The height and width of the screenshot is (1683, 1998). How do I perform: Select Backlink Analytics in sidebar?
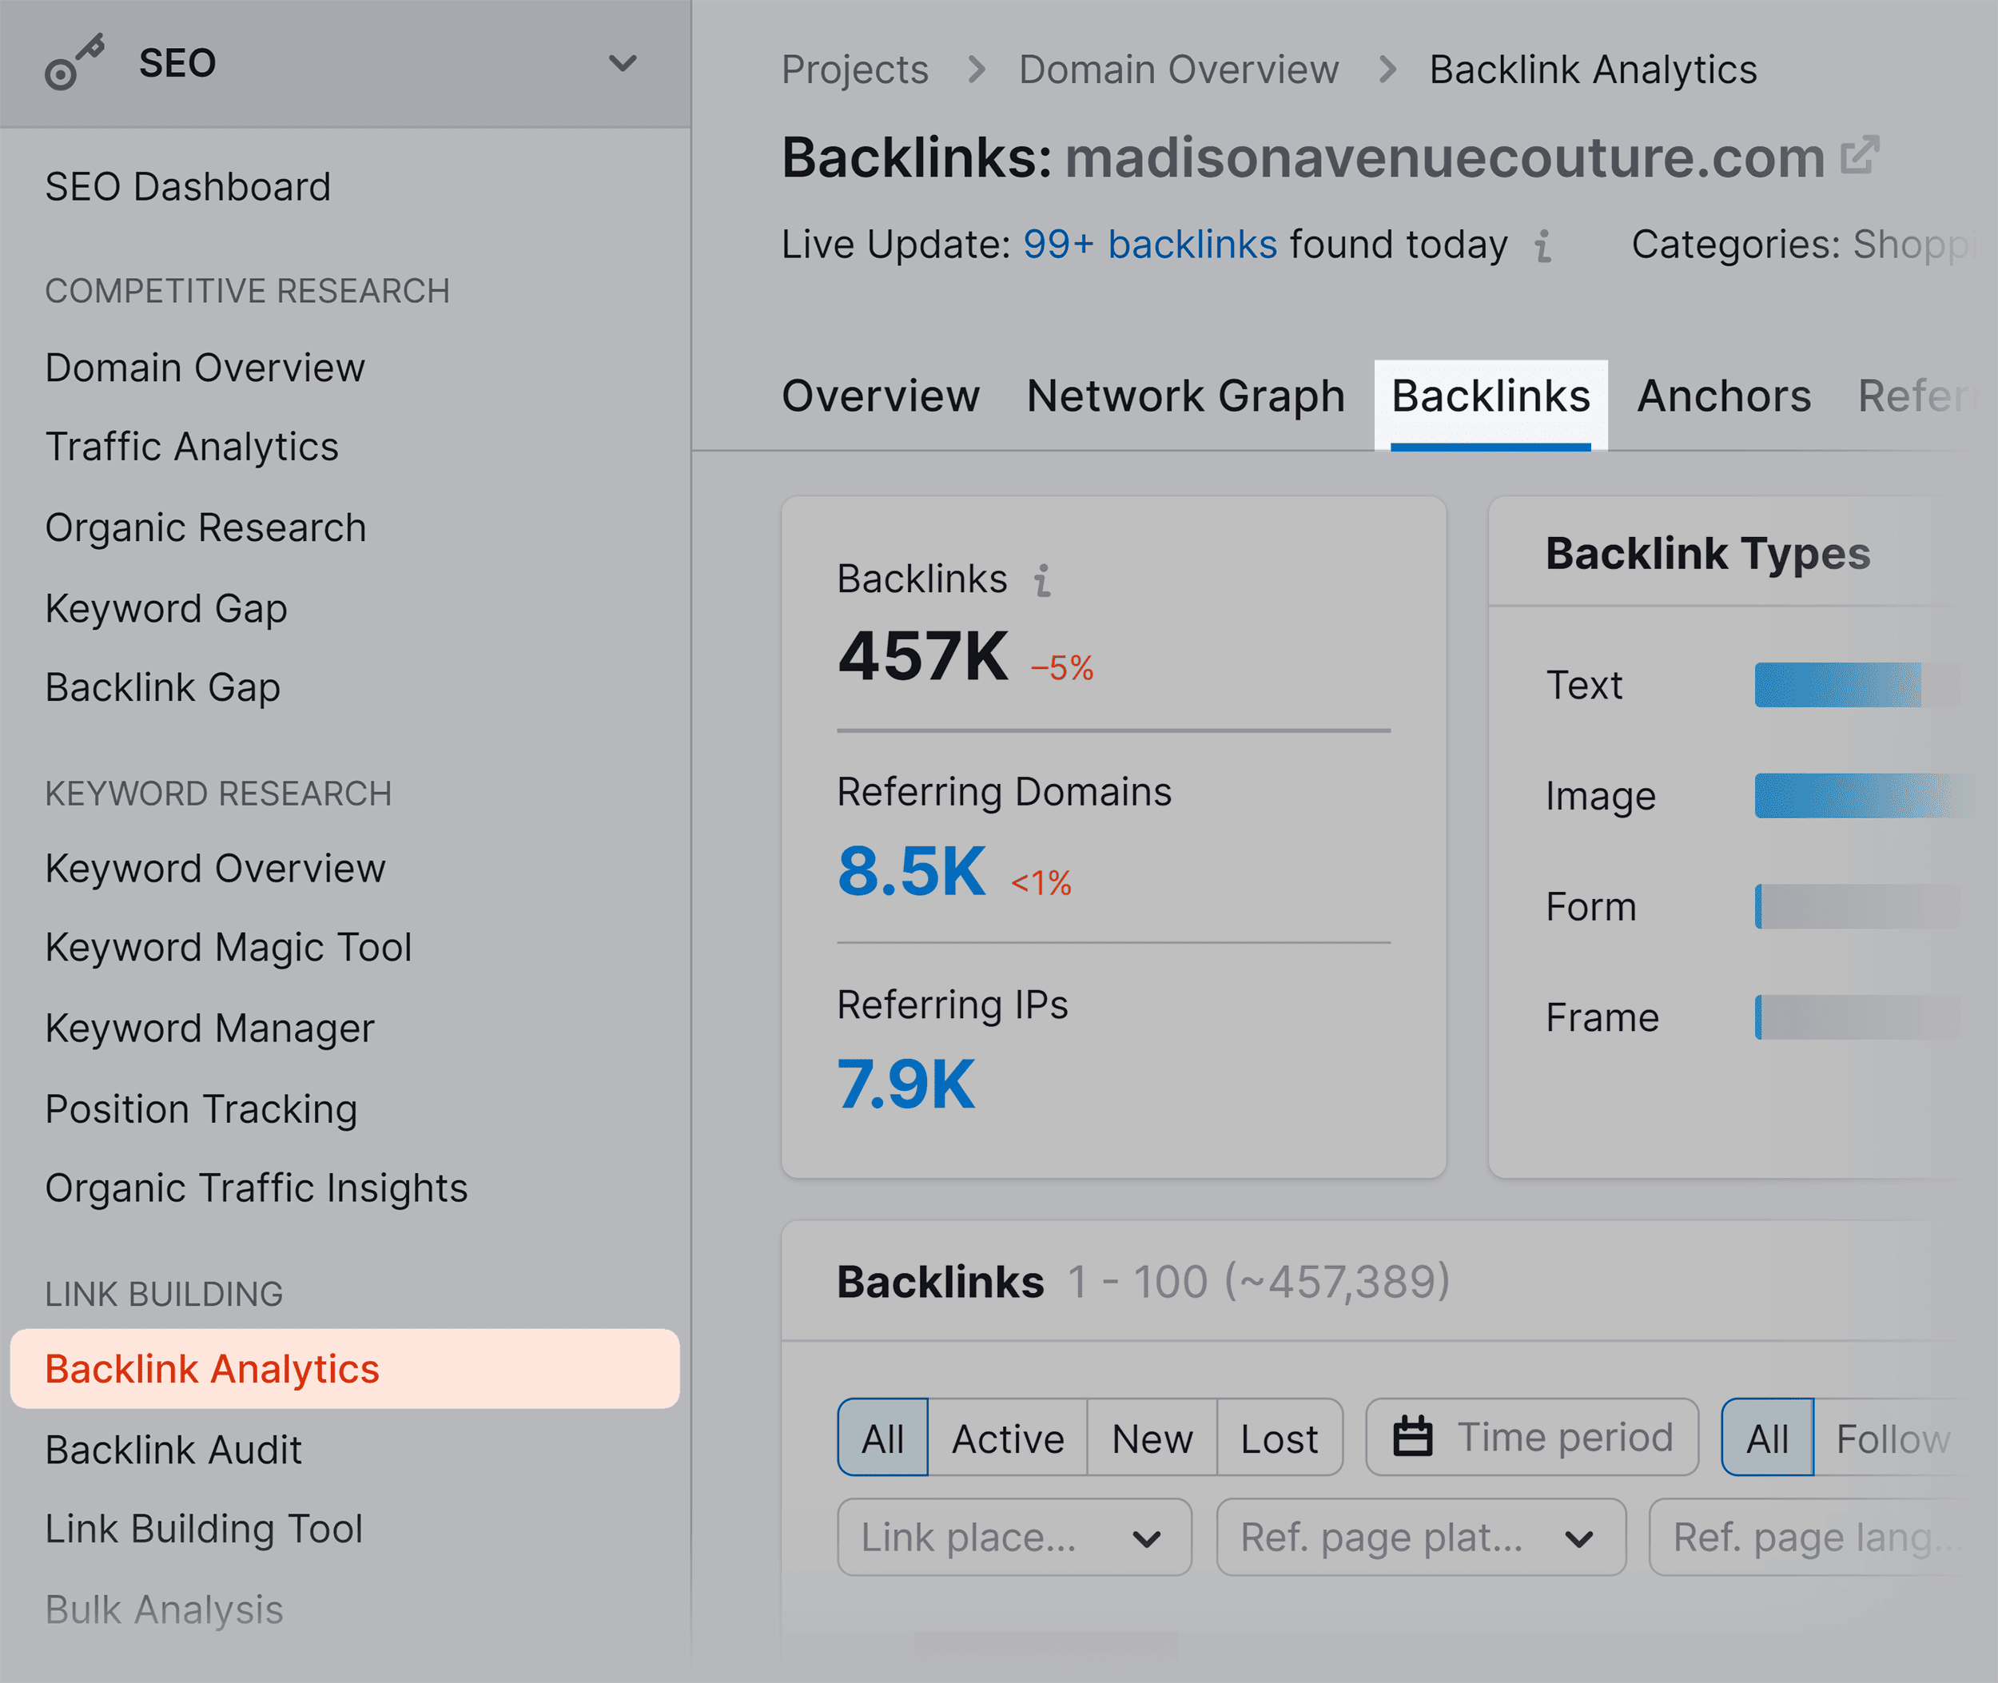[x=344, y=1369]
